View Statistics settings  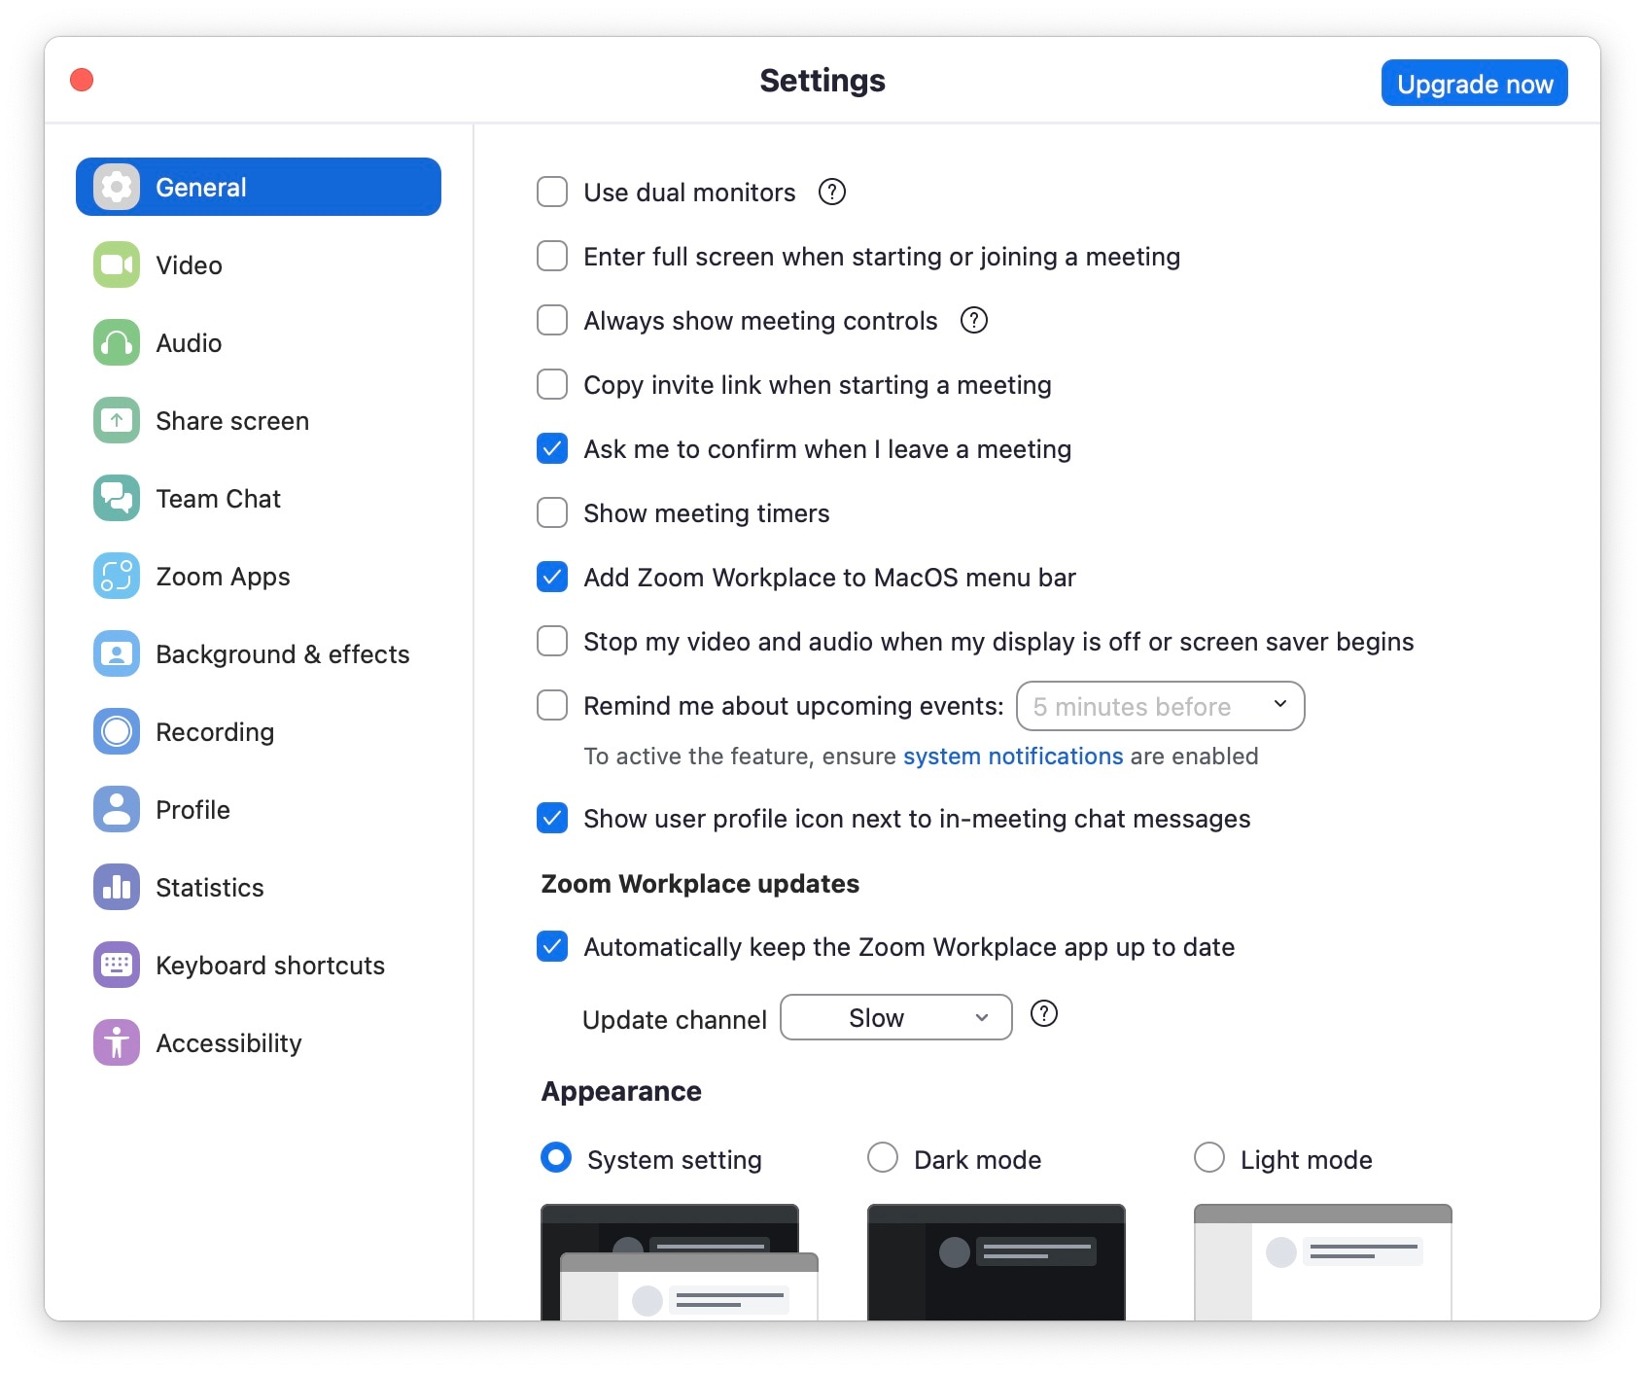click(259, 887)
